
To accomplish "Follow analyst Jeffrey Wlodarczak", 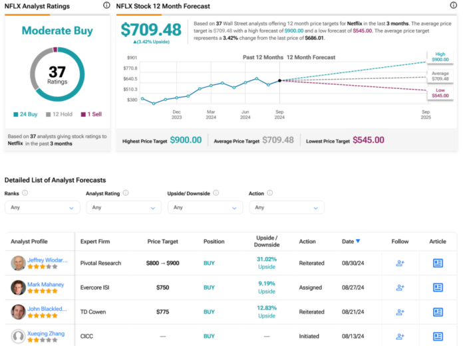I will coord(400,263).
